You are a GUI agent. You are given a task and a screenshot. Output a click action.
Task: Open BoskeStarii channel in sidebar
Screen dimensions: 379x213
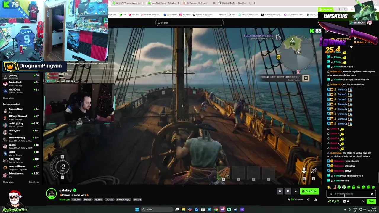point(21,84)
